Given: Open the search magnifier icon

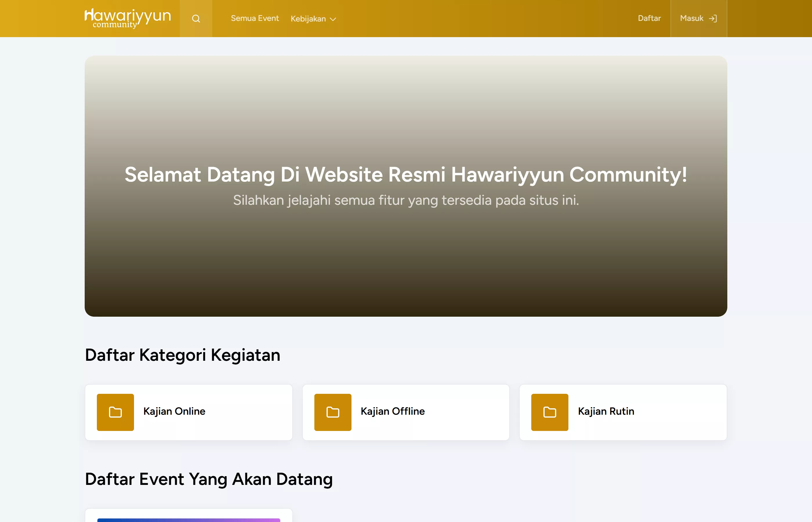Looking at the screenshot, I should (196, 19).
